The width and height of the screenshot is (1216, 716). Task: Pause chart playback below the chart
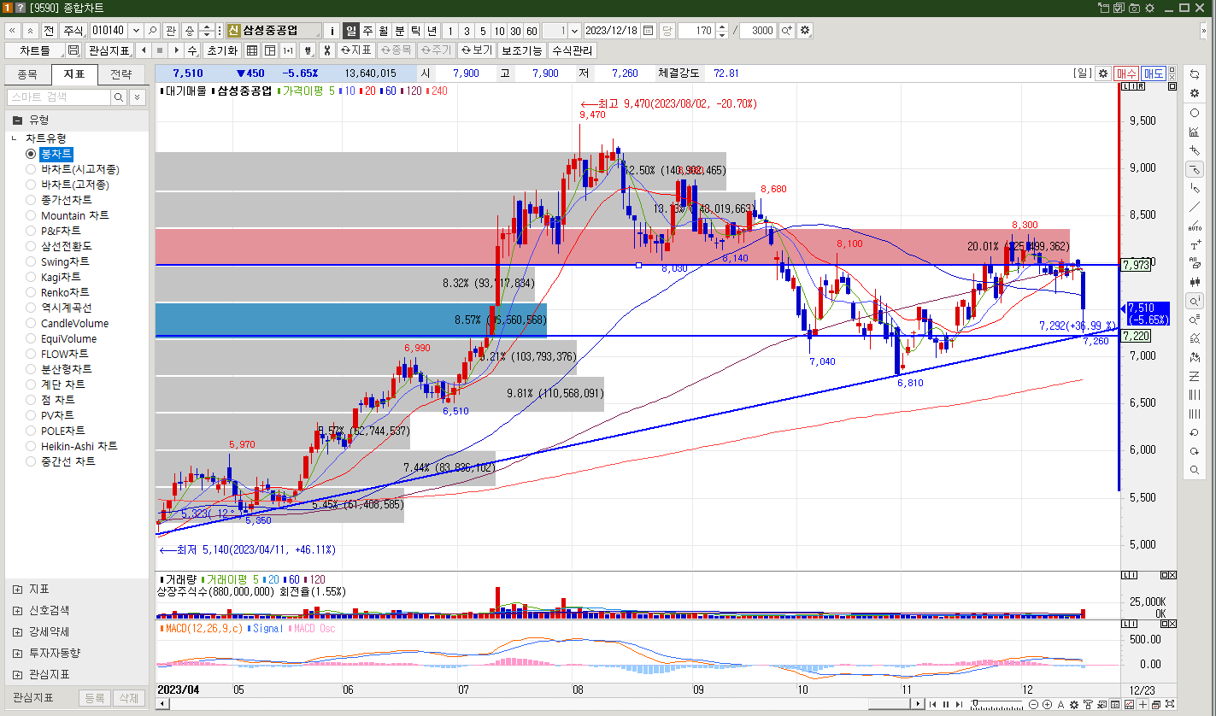click(x=946, y=704)
